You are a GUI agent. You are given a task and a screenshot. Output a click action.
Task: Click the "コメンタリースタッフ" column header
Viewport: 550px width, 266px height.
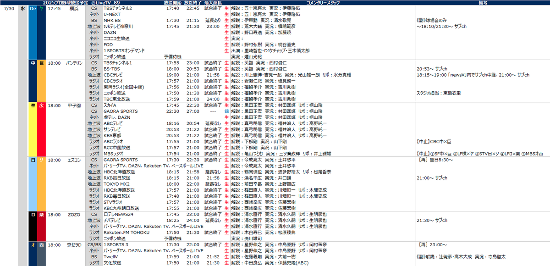click(x=322, y=3)
